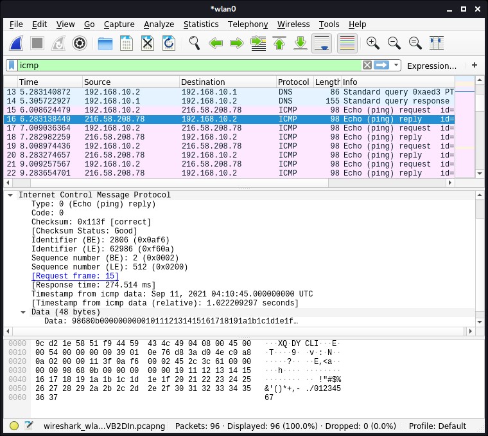The image size is (488, 436).
Task: Select packet 22 Echo ping reply
Action: coord(229,173)
